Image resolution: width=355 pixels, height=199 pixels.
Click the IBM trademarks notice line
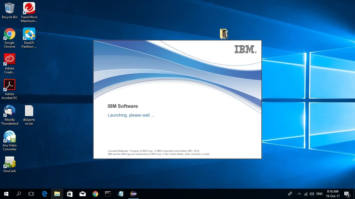[x=159, y=154]
